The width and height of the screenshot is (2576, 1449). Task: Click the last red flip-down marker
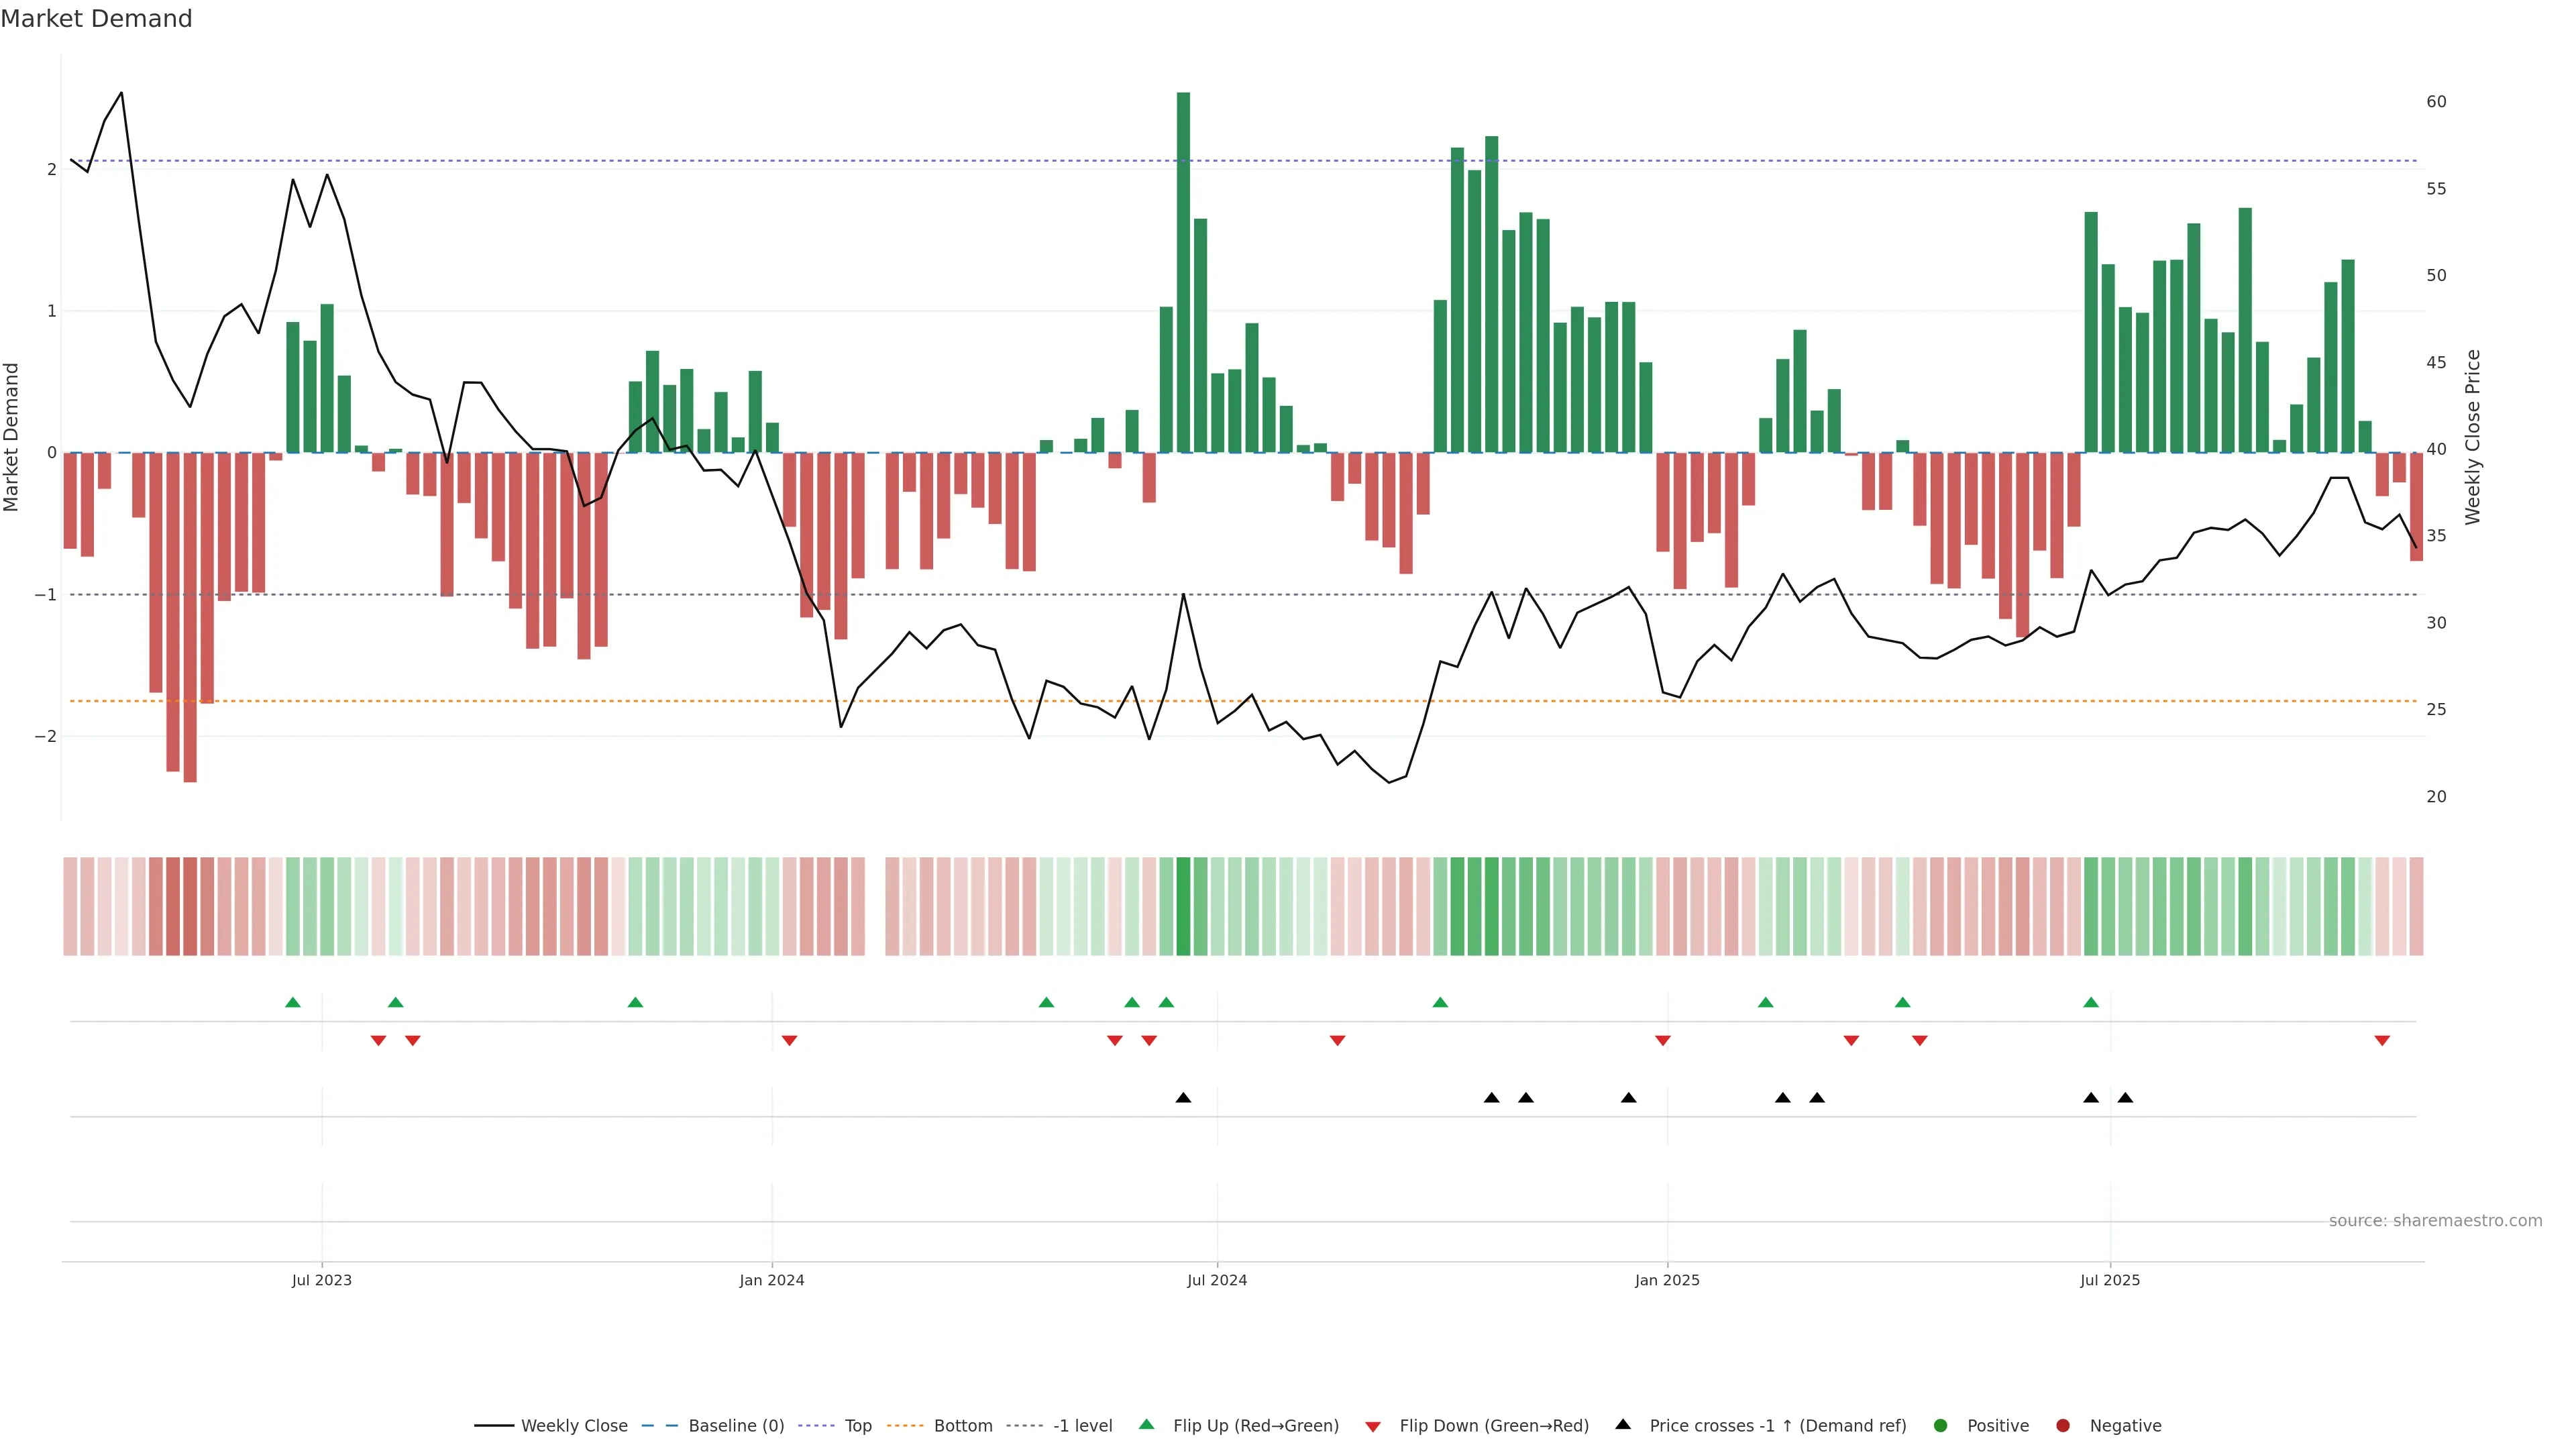(x=2382, y=1041)
